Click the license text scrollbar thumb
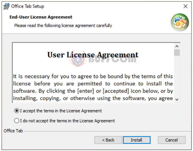Screen dimensions: 193x151 [177, 53]
